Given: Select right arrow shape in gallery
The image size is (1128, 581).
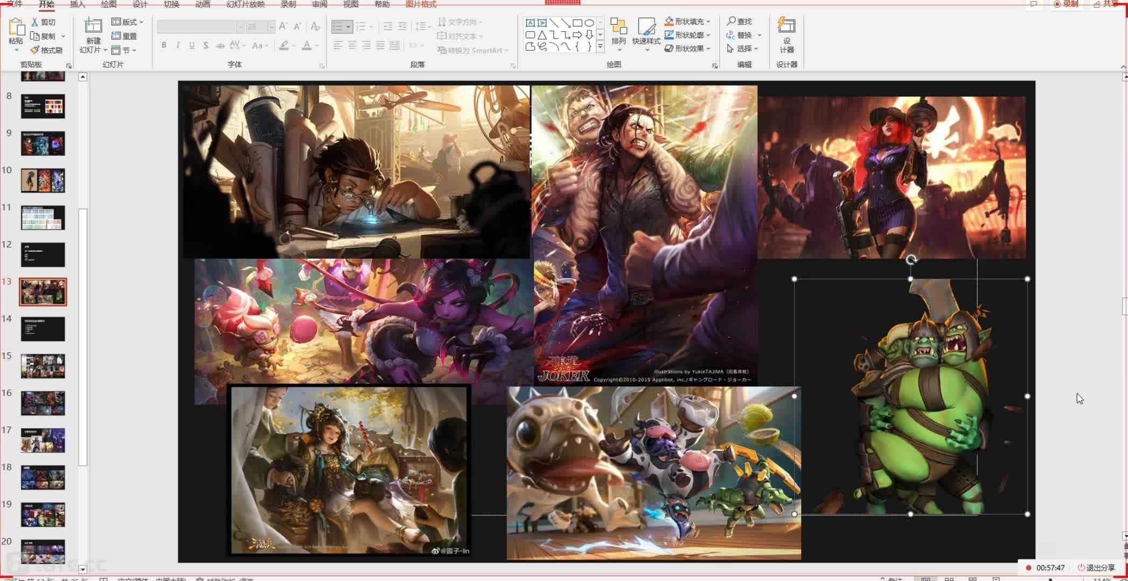Looking at the screenshot, I should click(577, 34).
